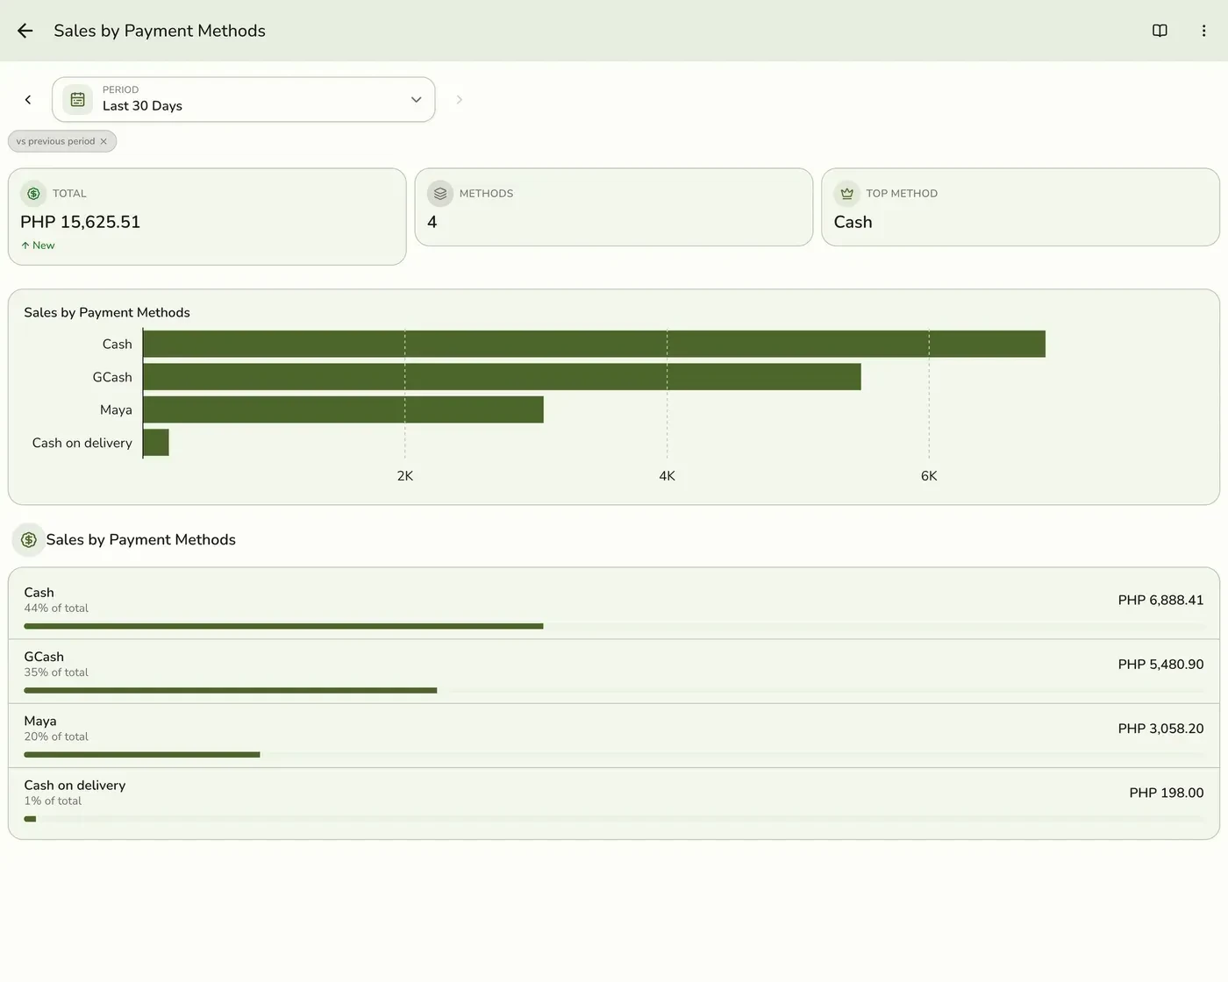Click the layers icon on the Methods card
Viewport: 1228px width, 982px height.
[440, 194]
